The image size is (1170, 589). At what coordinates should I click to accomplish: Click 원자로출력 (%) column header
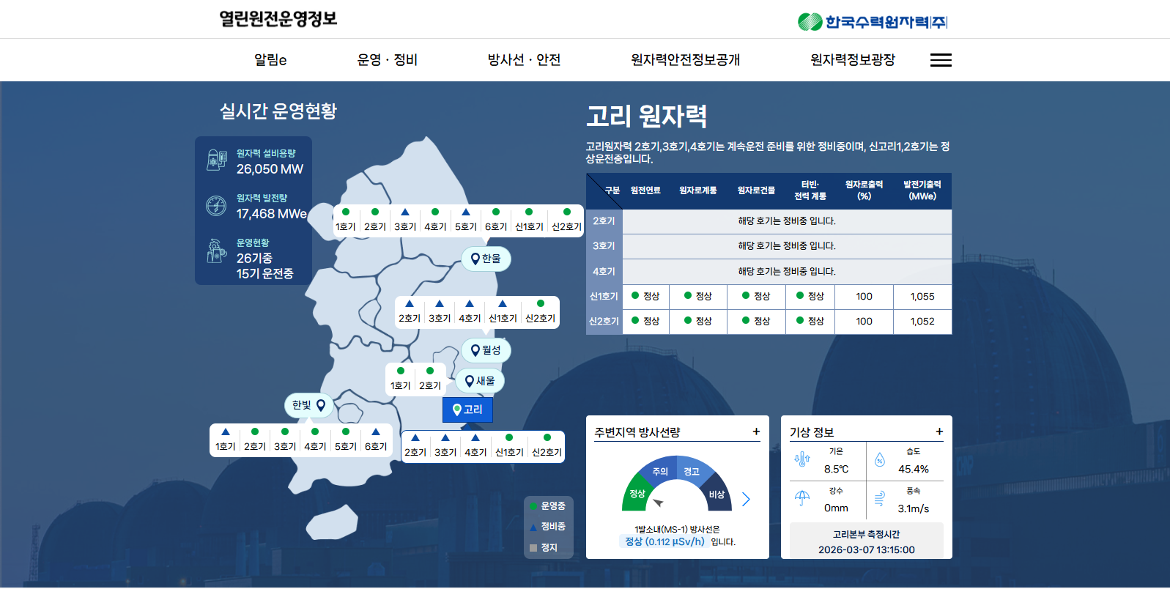coord(864,190)
